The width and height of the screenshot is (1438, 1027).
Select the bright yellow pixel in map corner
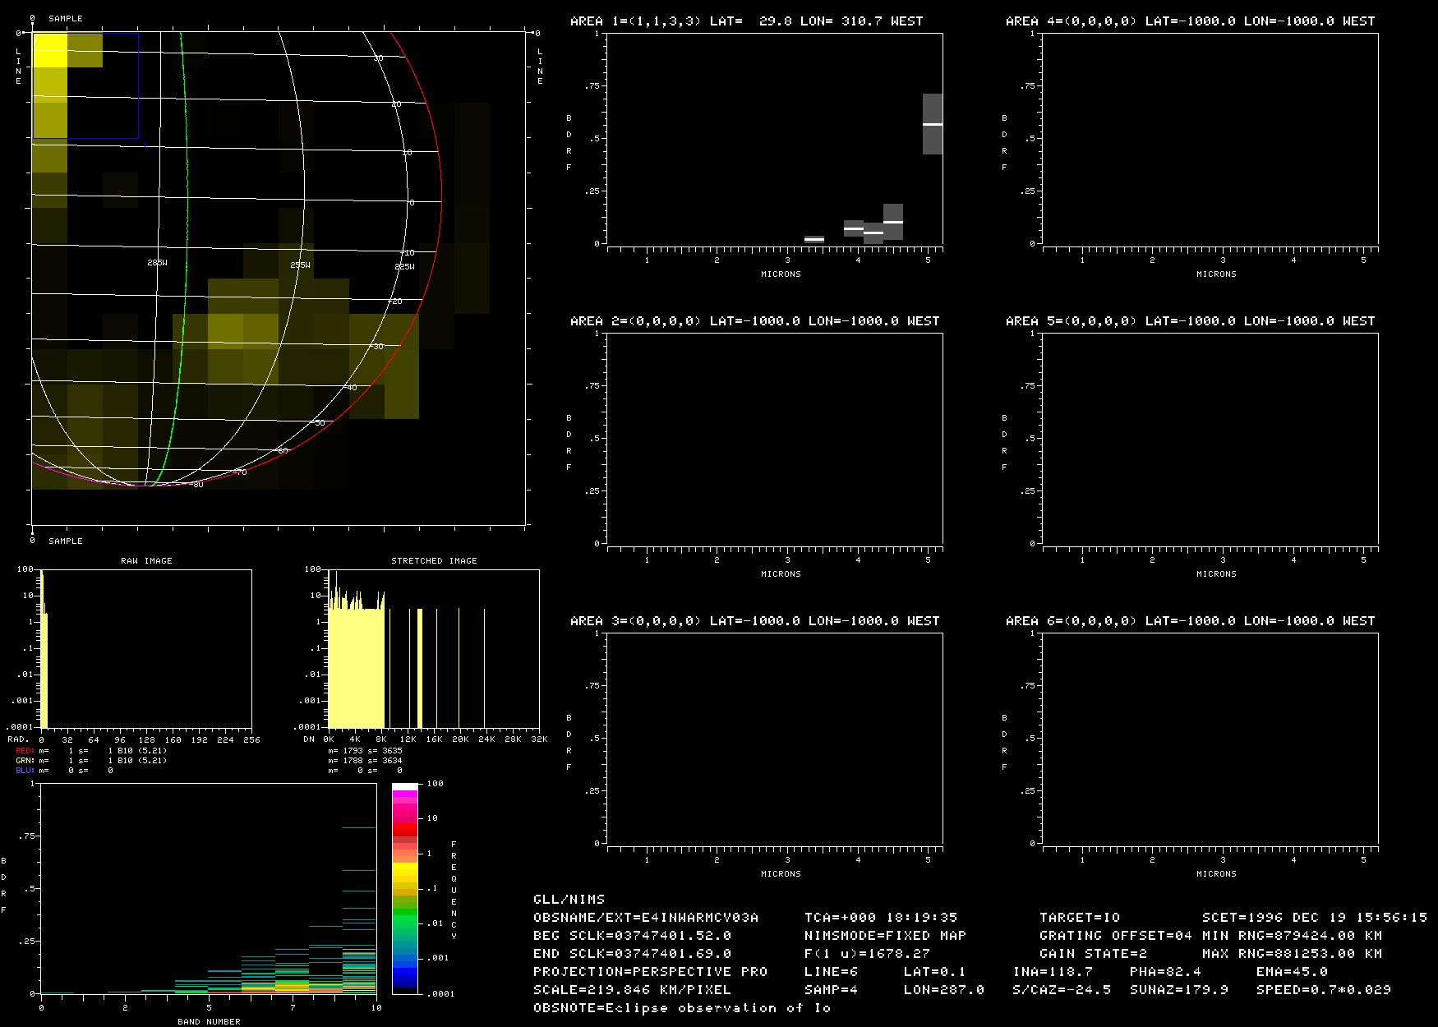pos(49,50)
